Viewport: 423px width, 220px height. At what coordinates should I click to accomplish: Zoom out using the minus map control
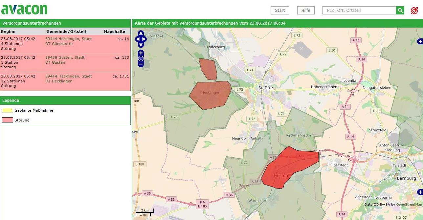[141, 64]
